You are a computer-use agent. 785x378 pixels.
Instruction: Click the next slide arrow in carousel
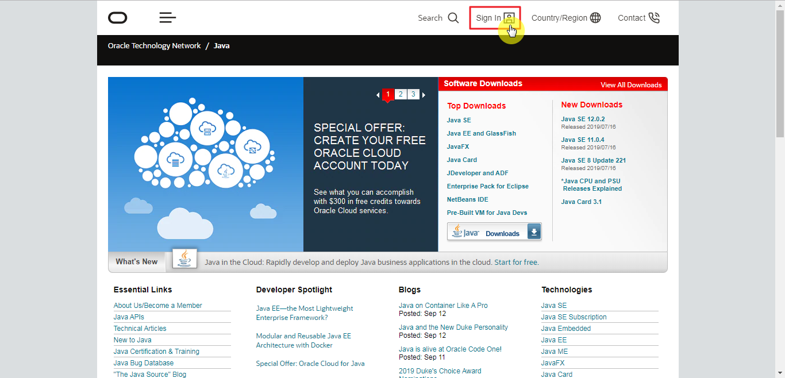pos(424,95)
